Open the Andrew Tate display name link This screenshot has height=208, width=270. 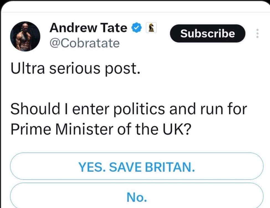[89, 28]
